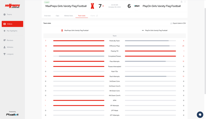Open the Videos section
206x119 pixels.
[12, 24]
